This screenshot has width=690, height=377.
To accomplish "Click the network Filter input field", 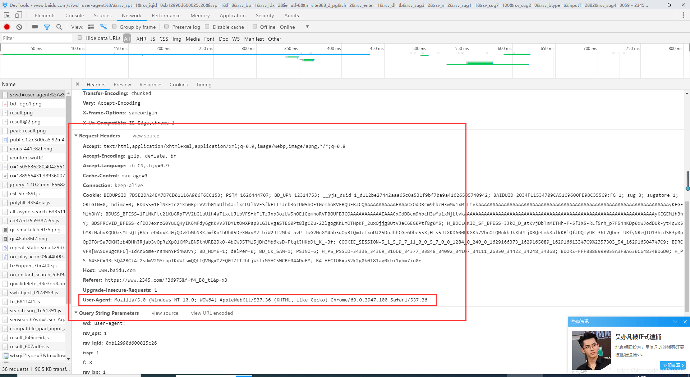I will point(36,38).
